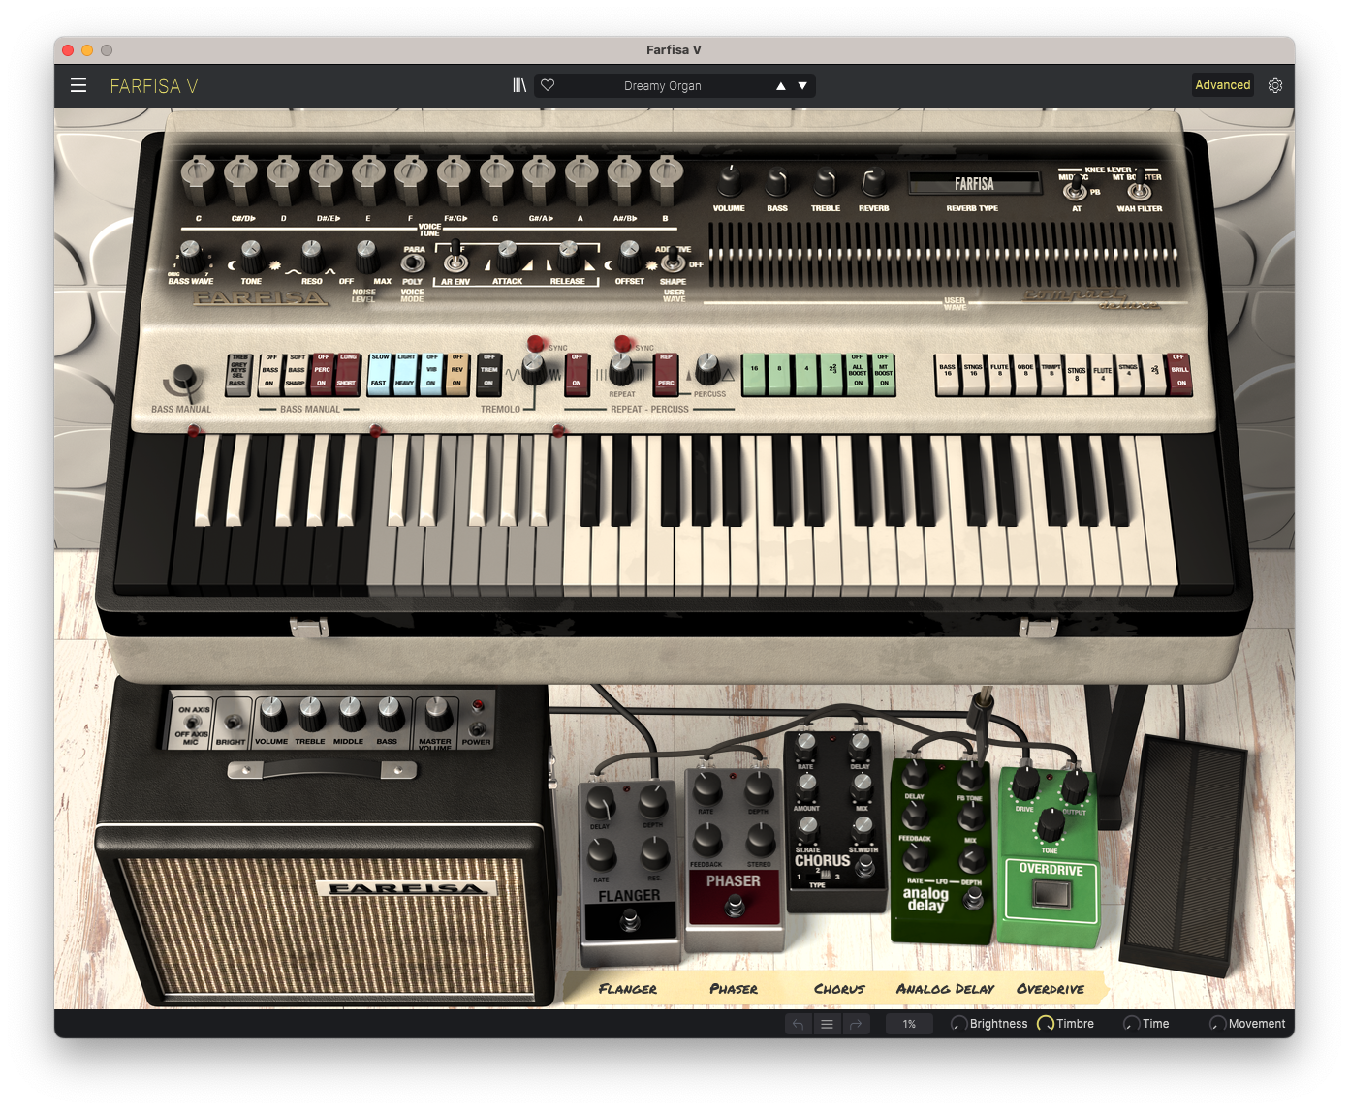Open the hamburger main menu
The image size is (1349, 1110).
(x=78, y=85)
